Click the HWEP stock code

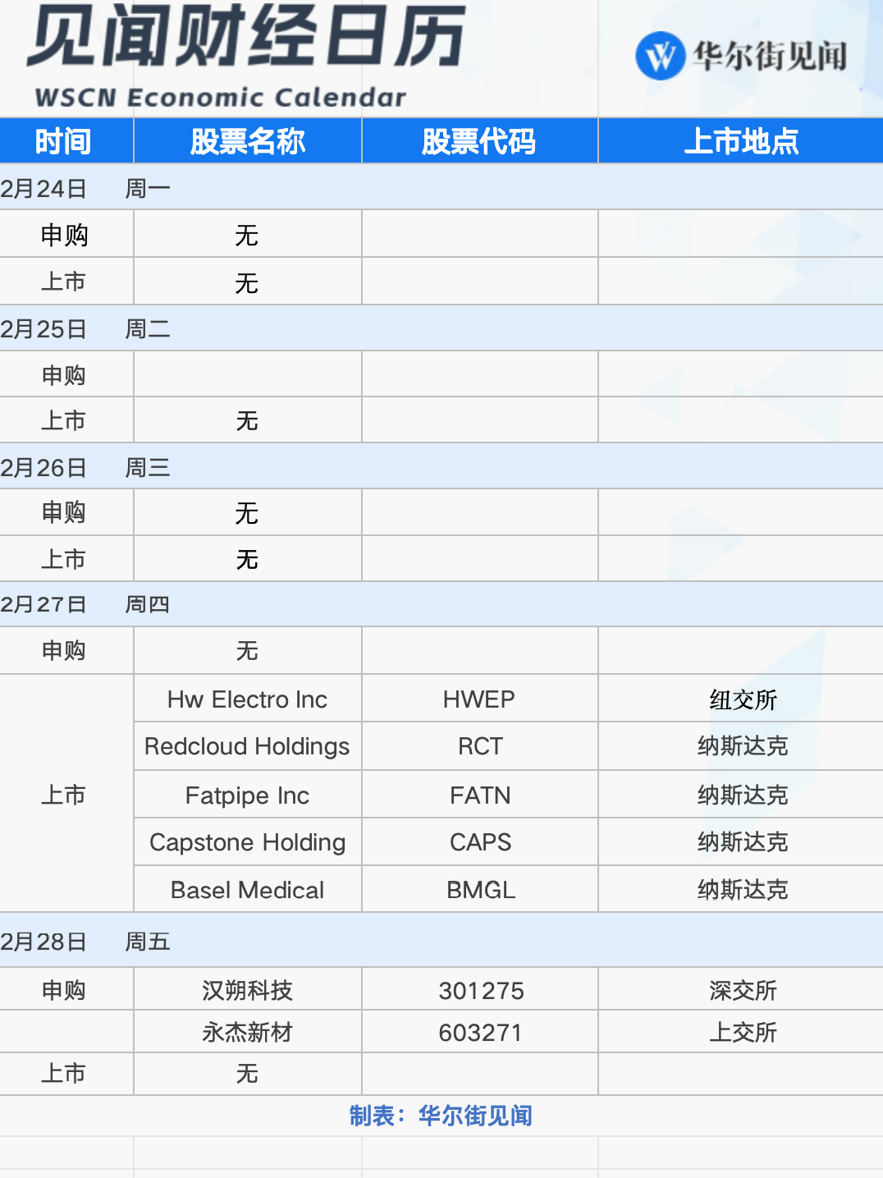(479, 699)
